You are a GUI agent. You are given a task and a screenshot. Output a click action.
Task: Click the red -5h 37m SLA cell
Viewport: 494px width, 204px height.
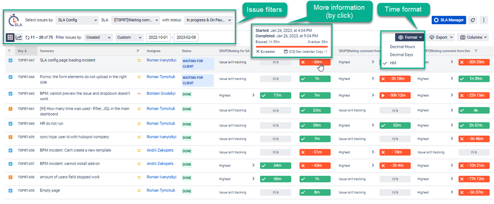(x=474, y=192)
